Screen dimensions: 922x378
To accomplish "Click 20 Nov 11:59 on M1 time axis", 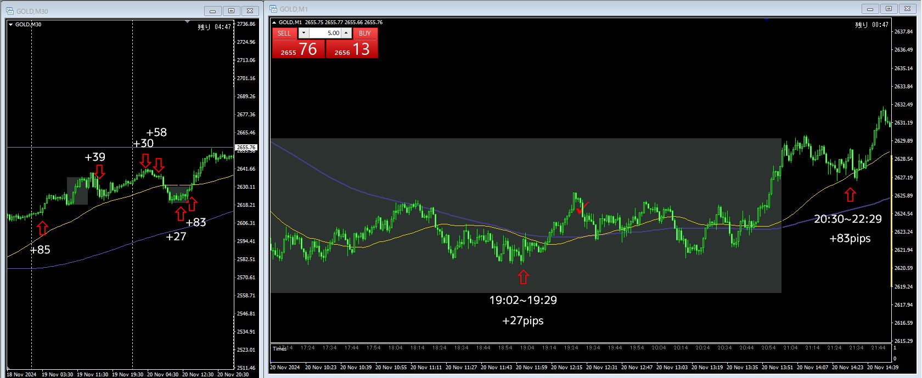I will point(531,367).
